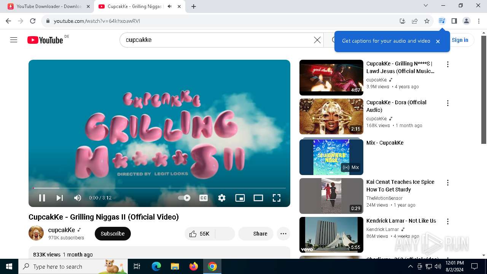Screen dimensions: 487x274
Task: Toggle closed captions CC button
Action: [204, 198]
